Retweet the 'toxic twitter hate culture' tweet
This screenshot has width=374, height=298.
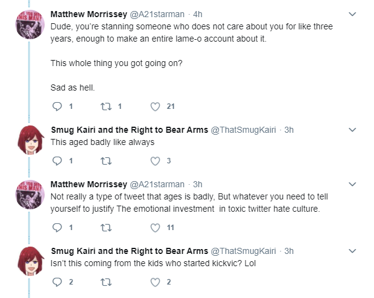106,228
